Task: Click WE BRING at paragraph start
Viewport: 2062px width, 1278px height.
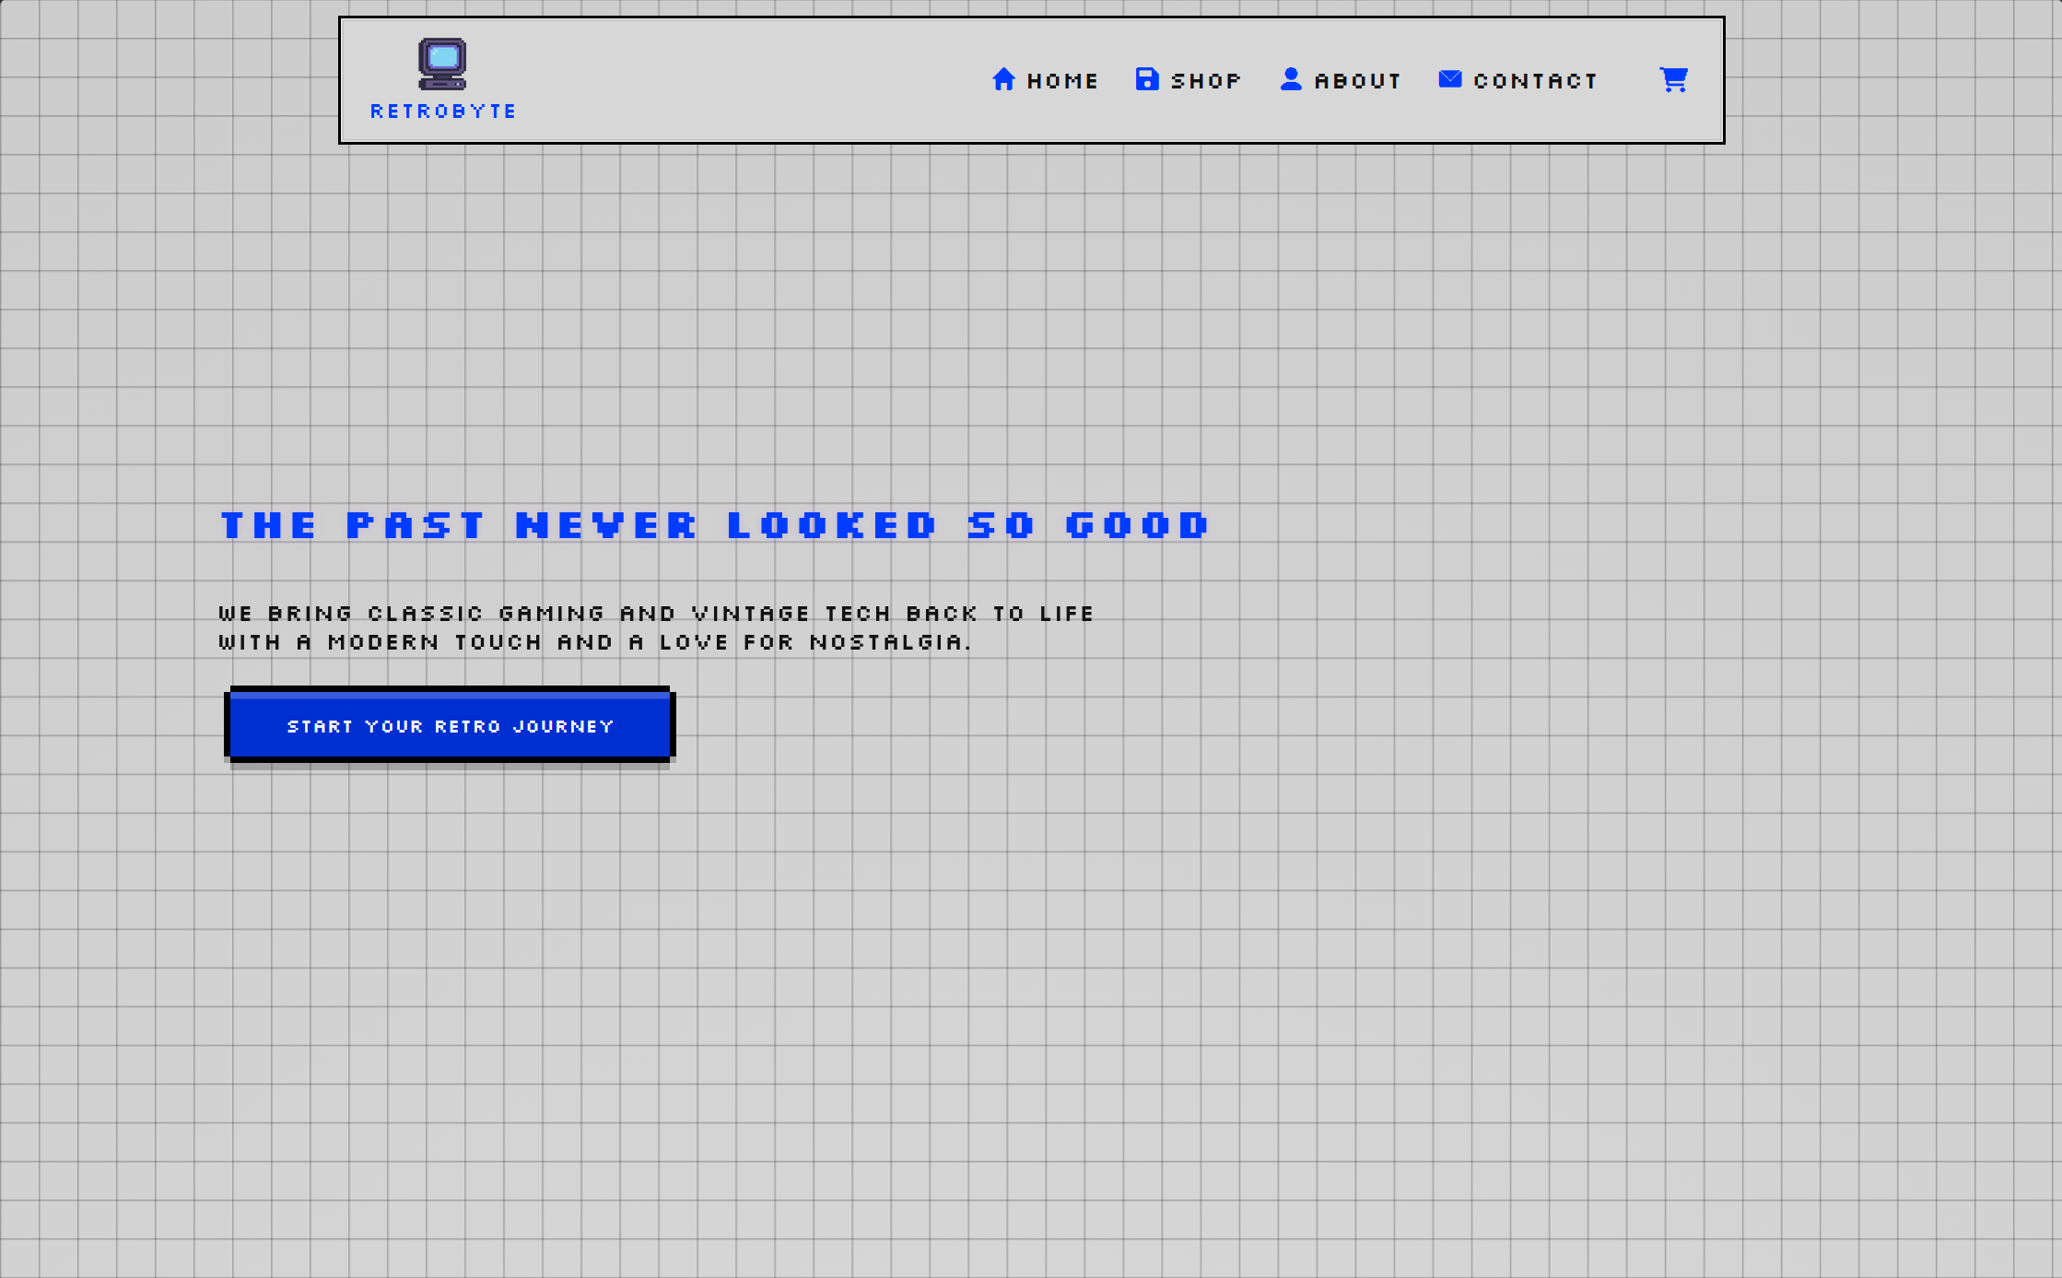Action: click(286, 614)
